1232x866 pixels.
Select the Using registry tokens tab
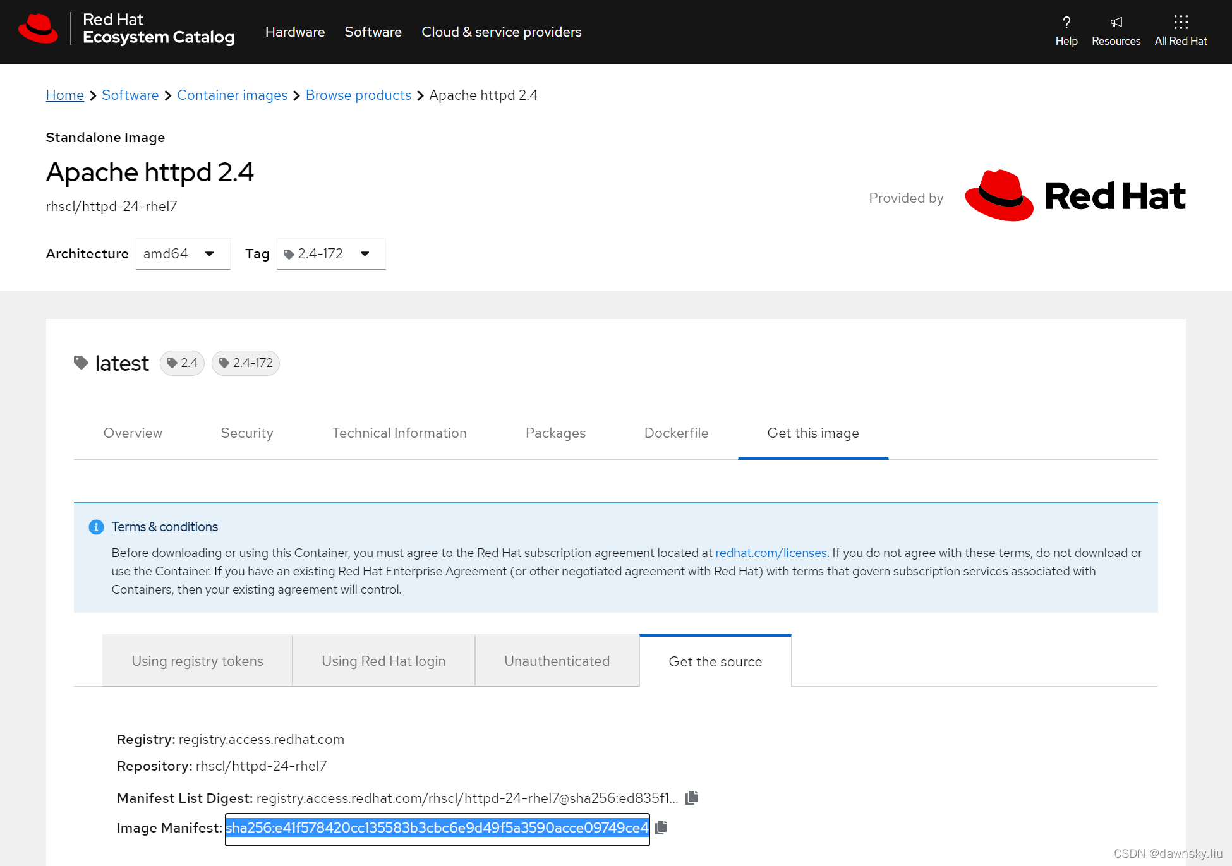[196, 661]
